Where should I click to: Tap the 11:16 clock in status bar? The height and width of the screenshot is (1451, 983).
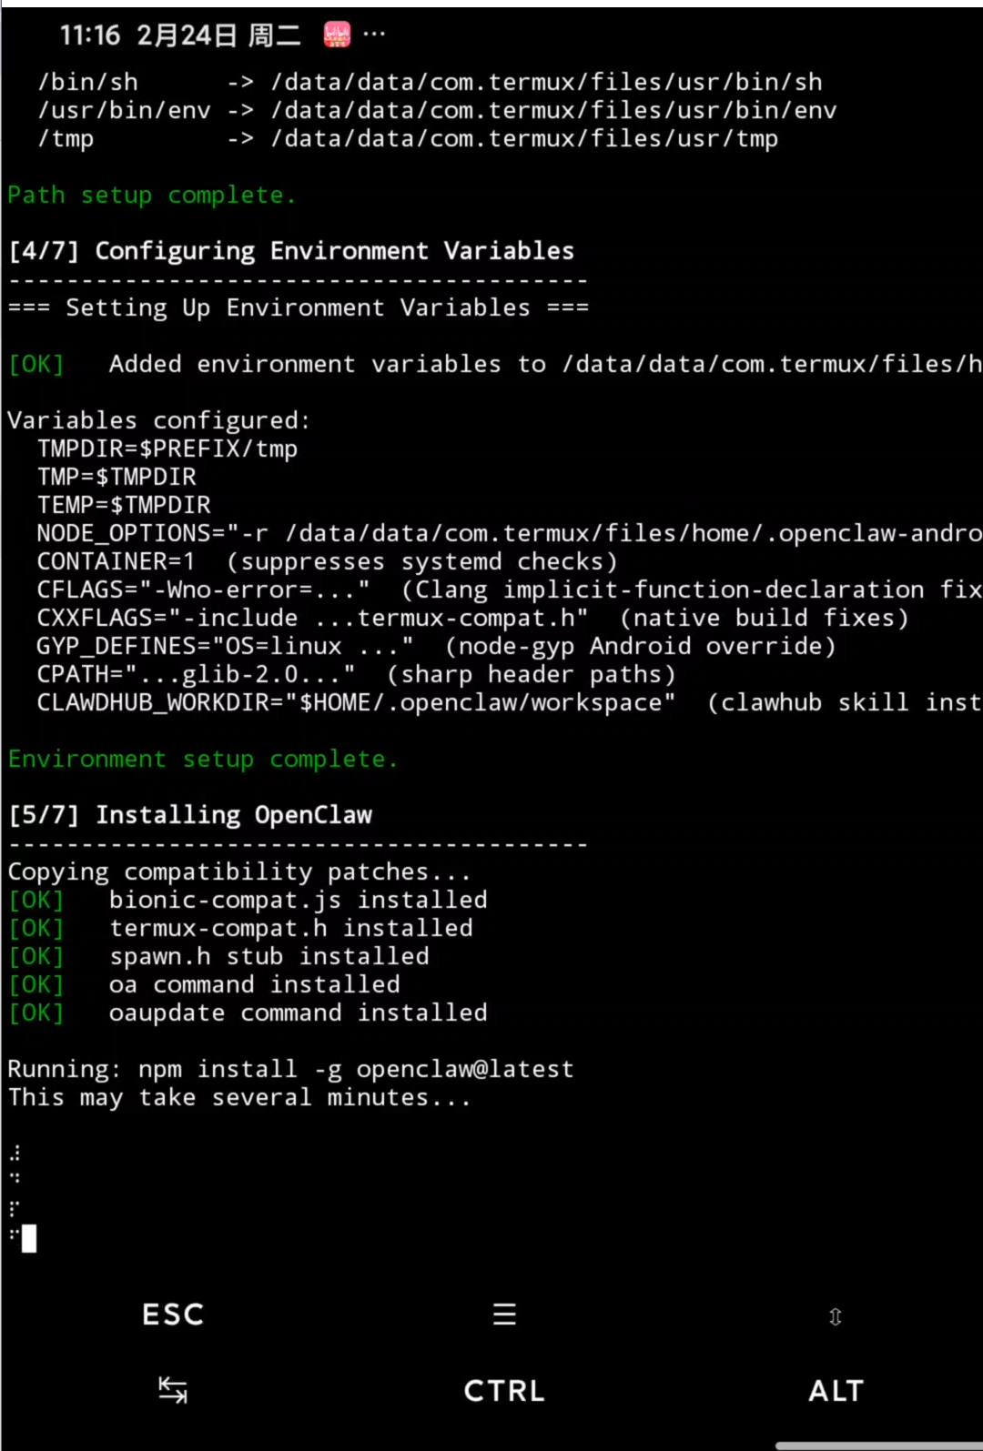(90, 35)
